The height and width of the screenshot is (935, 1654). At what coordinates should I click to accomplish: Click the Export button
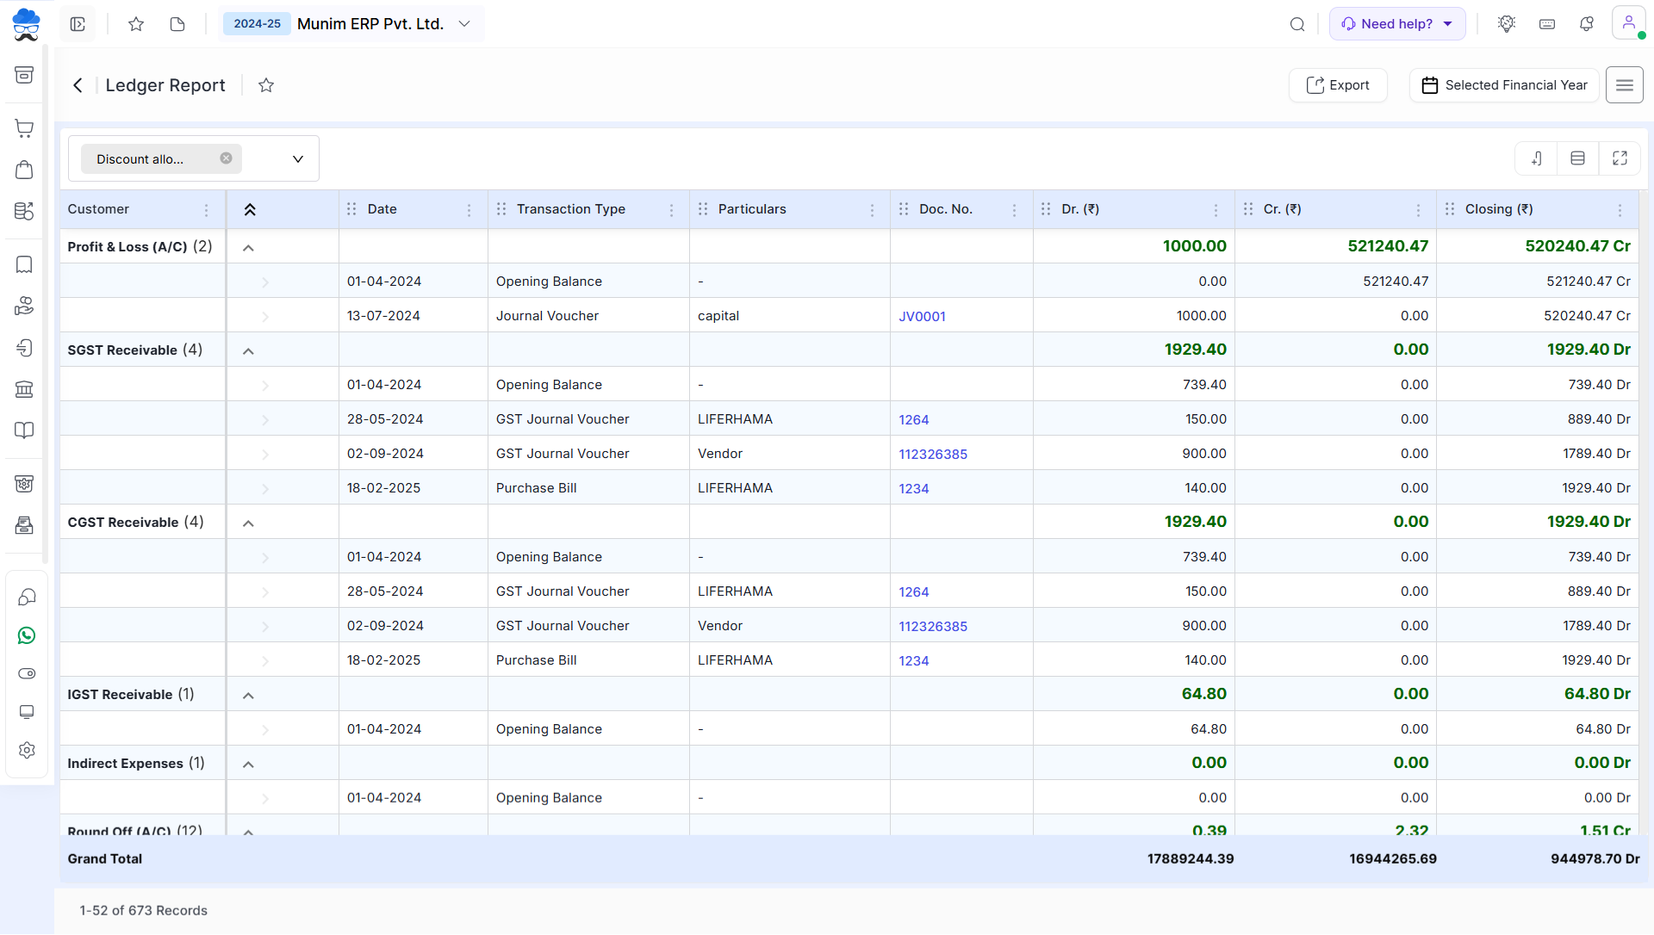1338,85
